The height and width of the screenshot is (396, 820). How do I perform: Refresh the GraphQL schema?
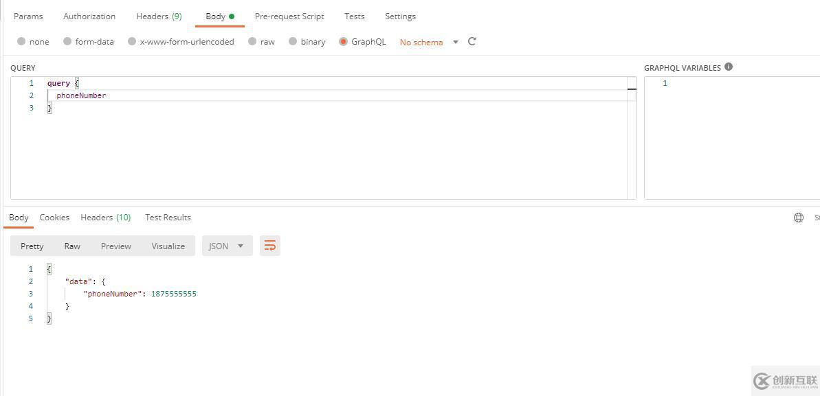point(472,41)
